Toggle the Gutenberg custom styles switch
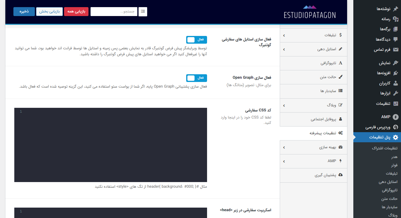401x218 pixels. coord(196,40)
